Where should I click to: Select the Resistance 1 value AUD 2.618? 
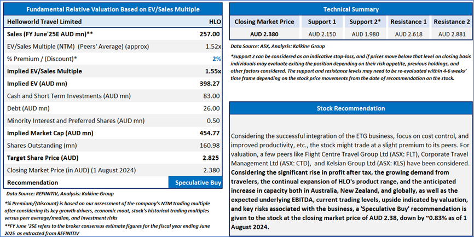(x=408, y=34)
